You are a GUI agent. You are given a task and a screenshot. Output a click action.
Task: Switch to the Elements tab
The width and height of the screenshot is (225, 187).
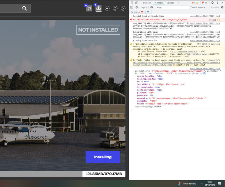point(147,3)
